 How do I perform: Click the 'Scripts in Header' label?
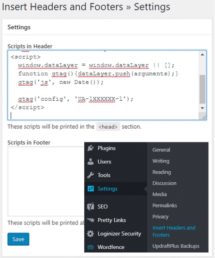click(x=30, y=46)
